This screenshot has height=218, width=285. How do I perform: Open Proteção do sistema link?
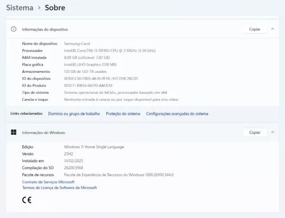(123, 114)
